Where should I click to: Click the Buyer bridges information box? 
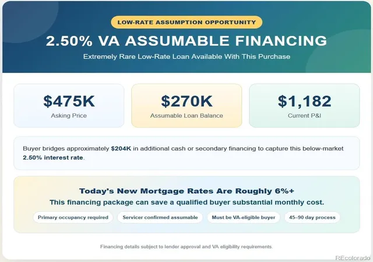186,153
